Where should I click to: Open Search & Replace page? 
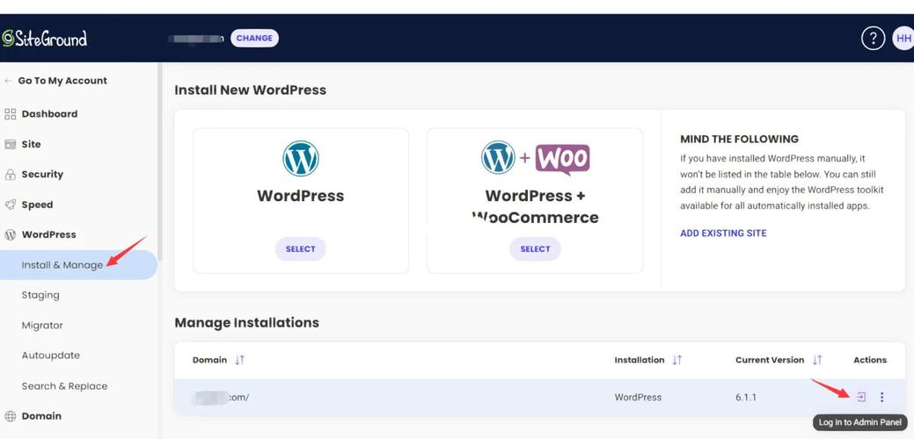pos(64,385)
